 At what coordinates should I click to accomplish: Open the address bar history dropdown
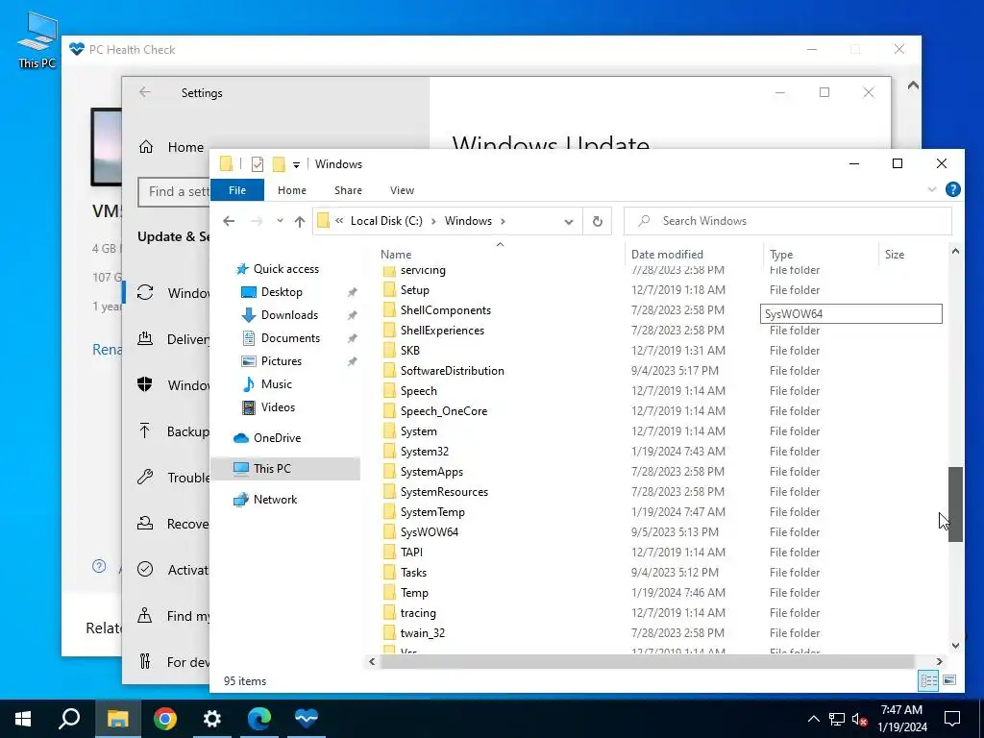point(569,222)
